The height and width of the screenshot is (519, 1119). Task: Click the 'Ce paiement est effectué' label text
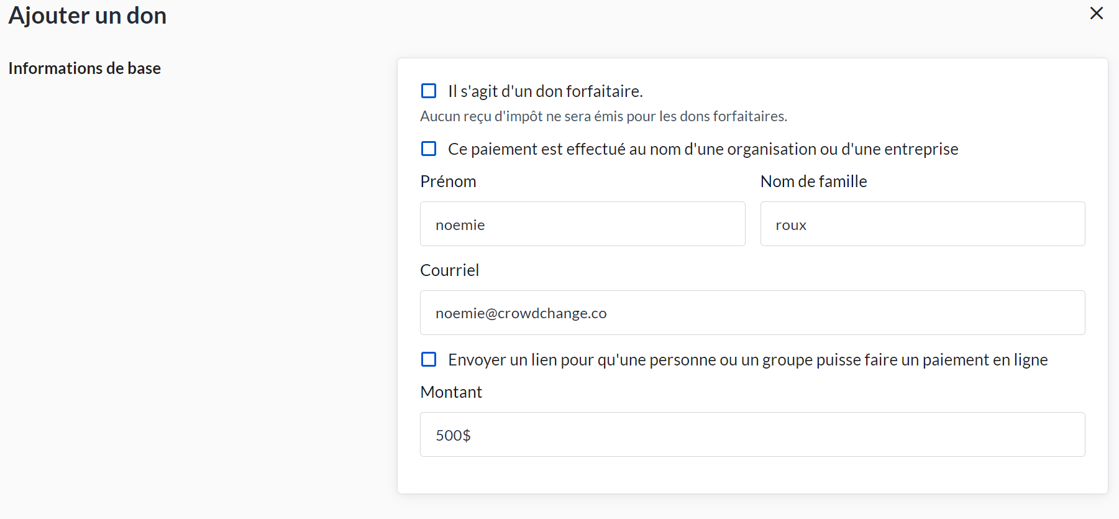[x=703, y=149]
